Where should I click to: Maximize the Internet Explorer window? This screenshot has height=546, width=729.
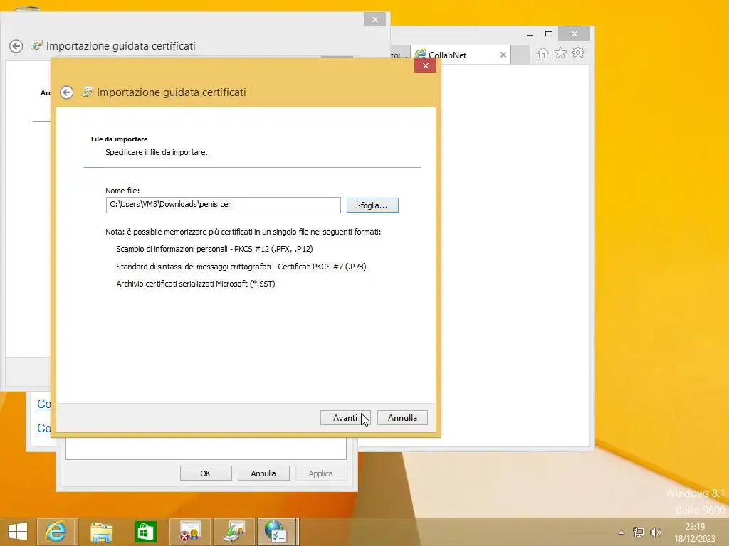(549, 33)
